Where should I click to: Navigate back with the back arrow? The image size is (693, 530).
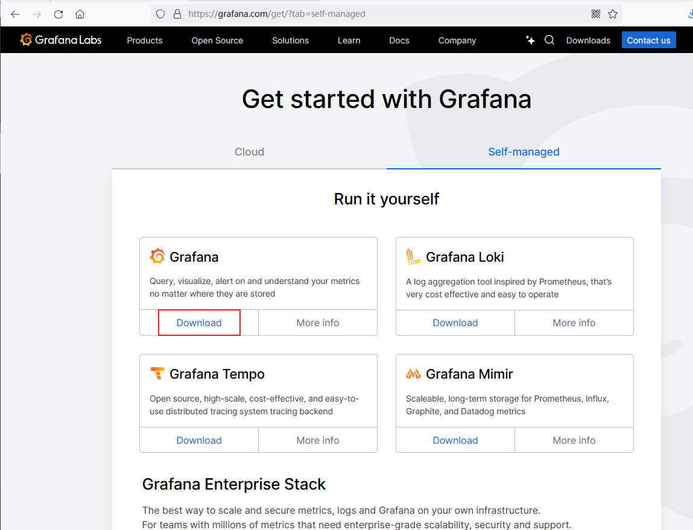tap(15, 14)
